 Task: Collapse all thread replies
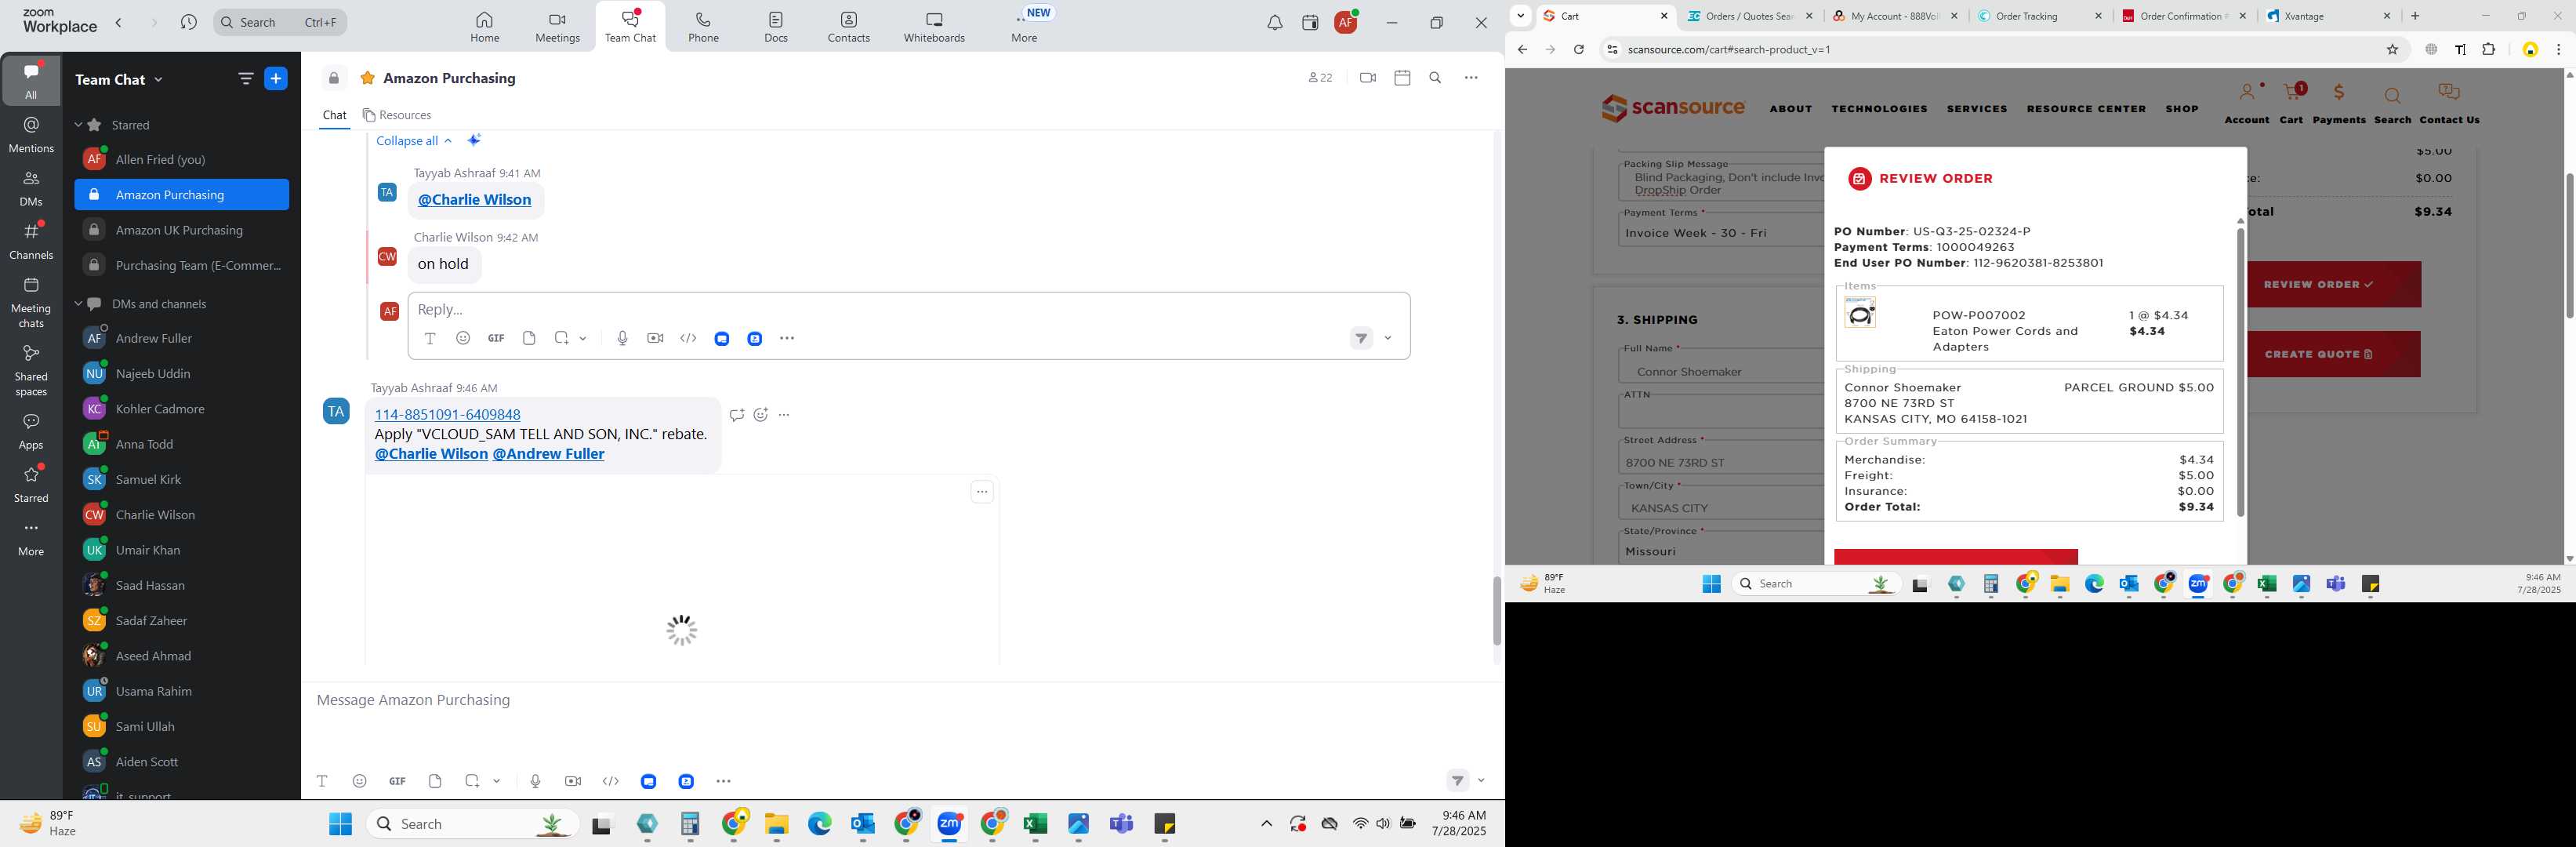point(414,141)
